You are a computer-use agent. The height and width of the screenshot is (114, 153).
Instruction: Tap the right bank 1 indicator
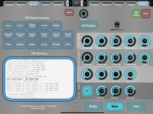[84, 3]
